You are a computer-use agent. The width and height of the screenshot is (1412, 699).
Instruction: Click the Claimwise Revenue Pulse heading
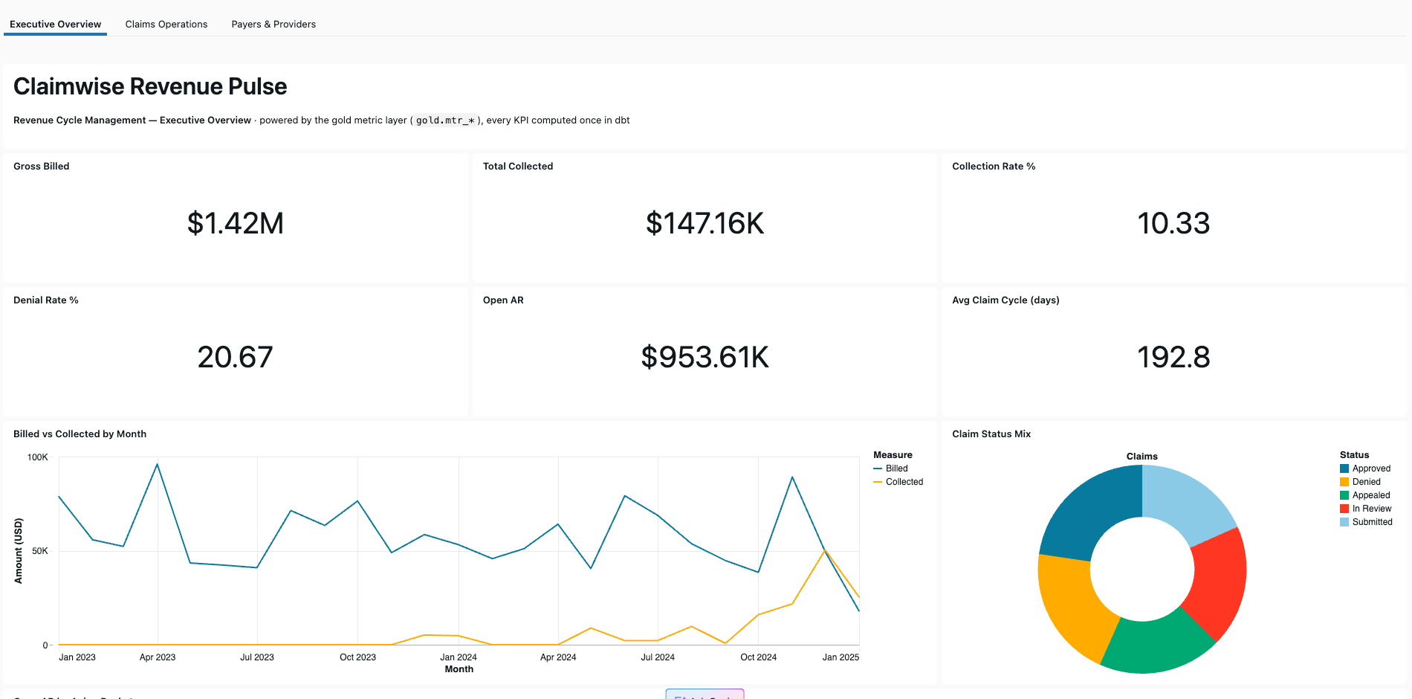click(x=150, y=86)
